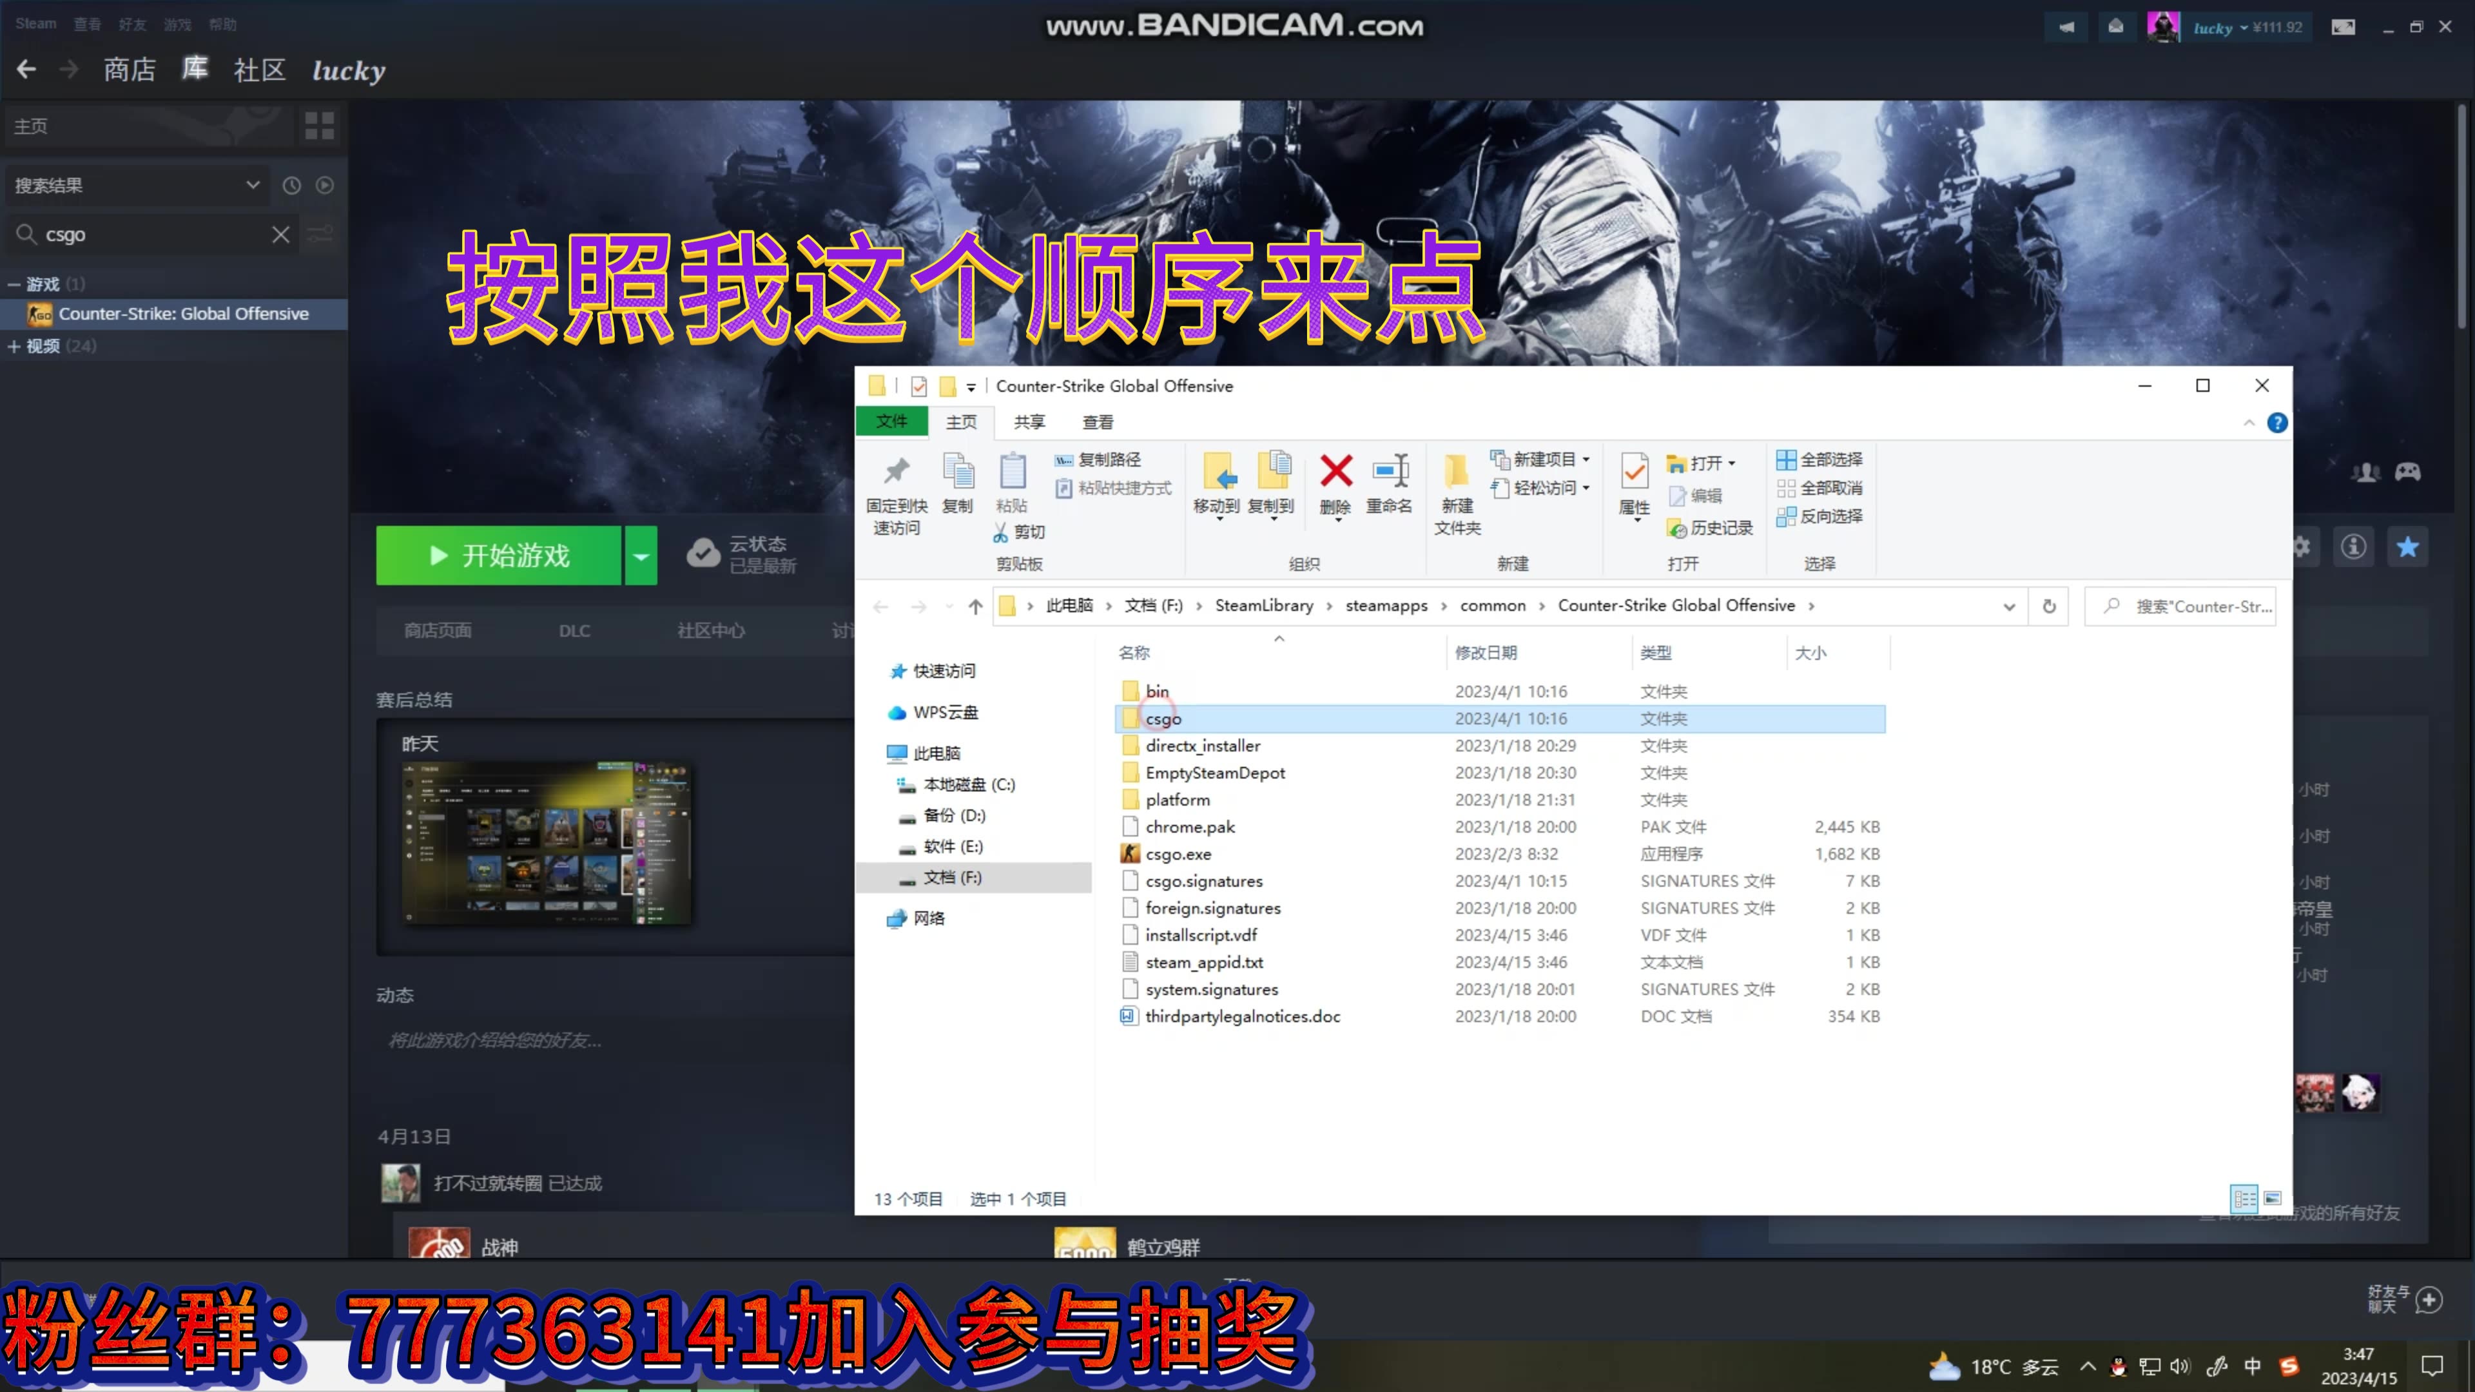Open taskbar weather 18°C widget
The width and height of the screenshot is (2475, 1392).
point(1995,1366)
